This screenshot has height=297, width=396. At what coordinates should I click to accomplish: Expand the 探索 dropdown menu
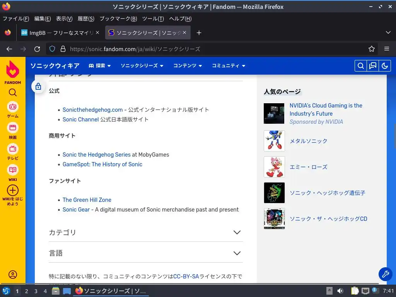click(100, 66)
